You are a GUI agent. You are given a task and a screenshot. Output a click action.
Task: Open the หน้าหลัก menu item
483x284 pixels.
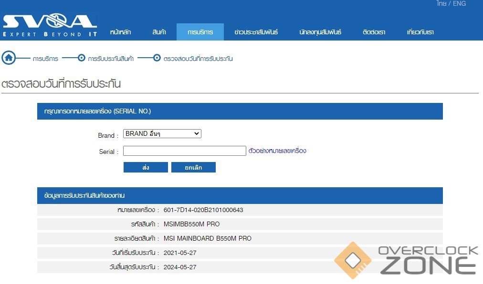click(x=120, y=32)
